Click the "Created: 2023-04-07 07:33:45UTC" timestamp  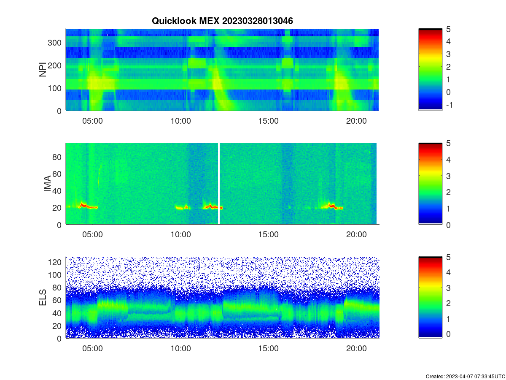tap(465, 376)
